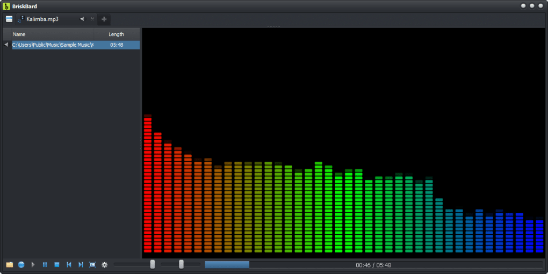
Task: Open player settings gear icon
Action: click(105, 265)
